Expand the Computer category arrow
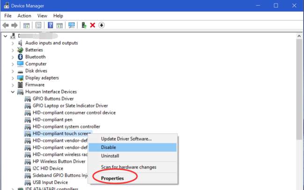This screenshot has height=190, width=304. tap(13, 64)
